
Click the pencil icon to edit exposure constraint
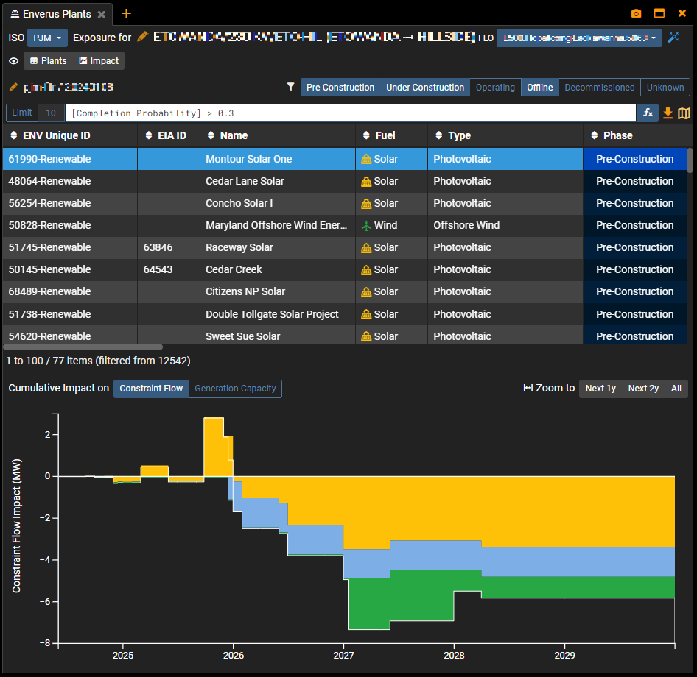coord(142,37)
